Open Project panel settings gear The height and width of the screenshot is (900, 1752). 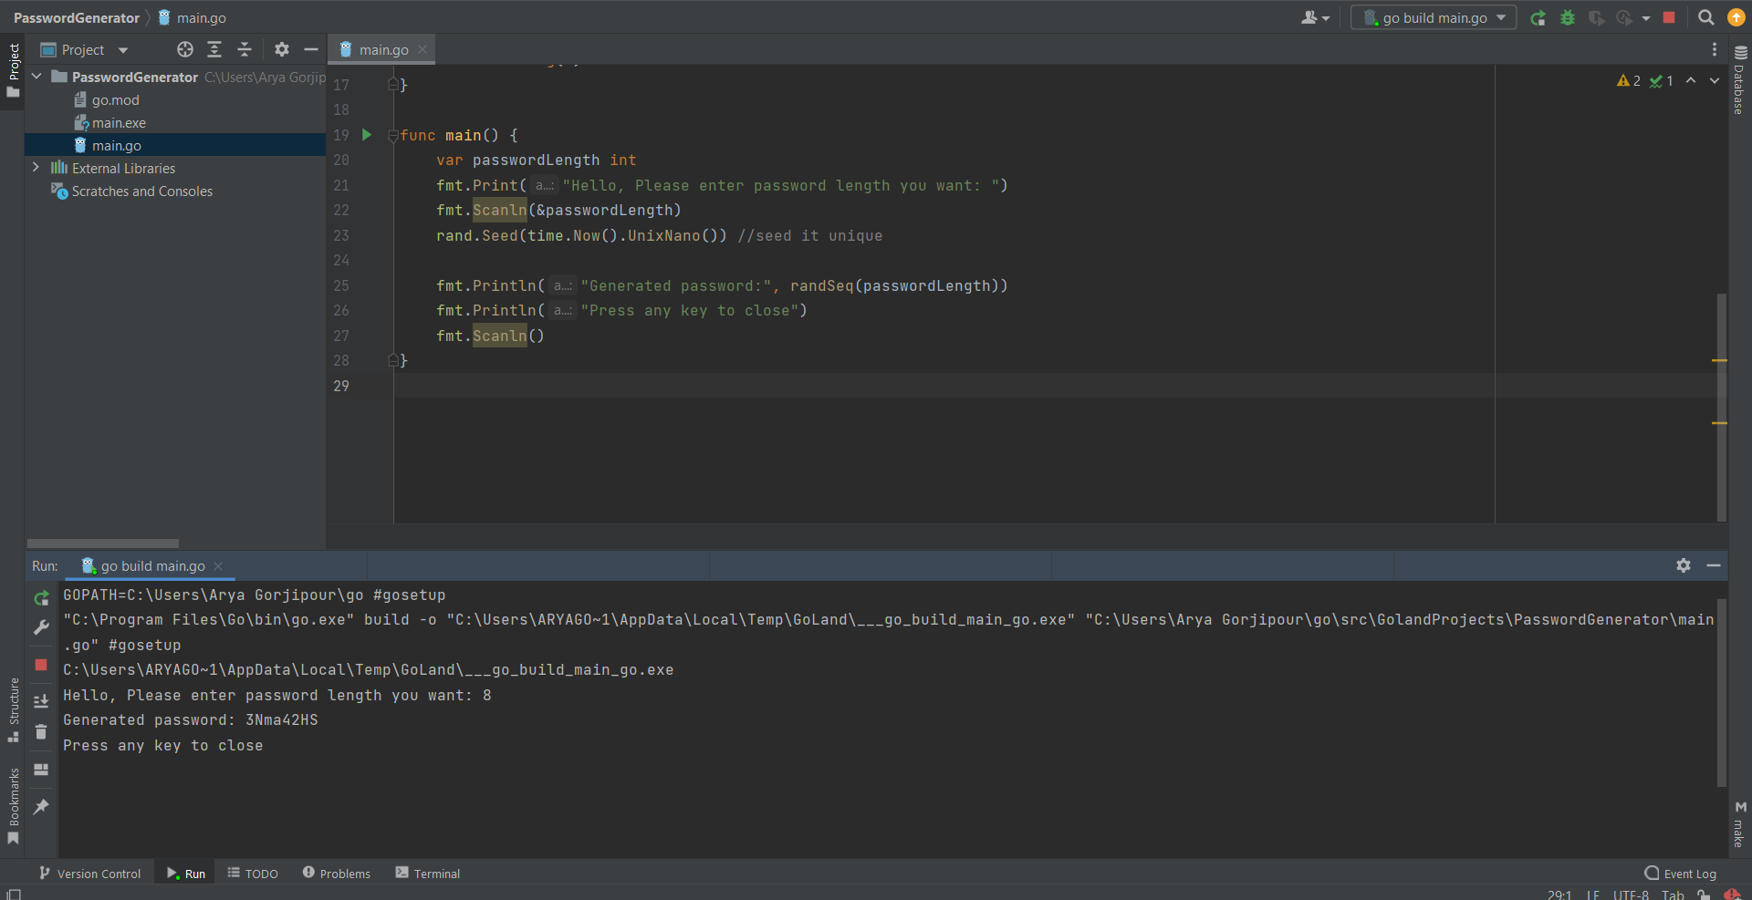tap(282, 49)
